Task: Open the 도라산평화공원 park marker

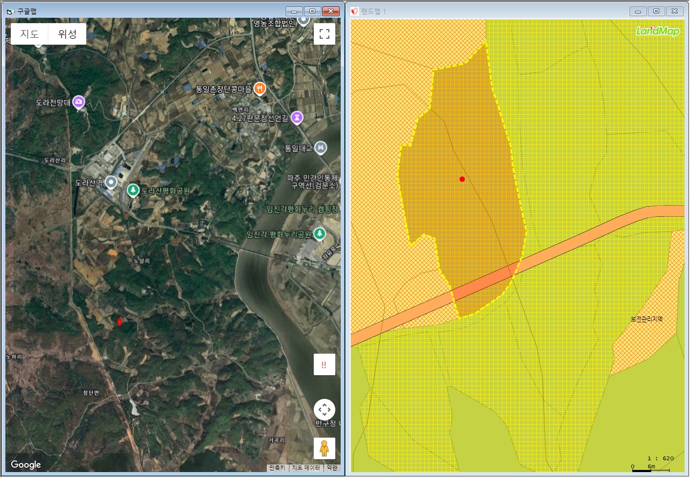Action: point(133,190)
